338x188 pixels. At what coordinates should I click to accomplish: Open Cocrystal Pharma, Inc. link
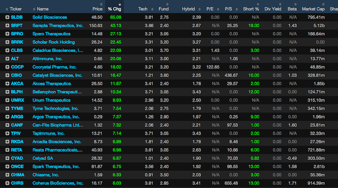pyautogui.click(x=54, y=67)
